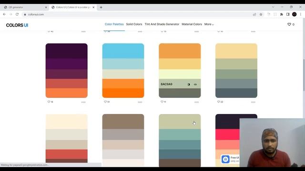Expand the More menu in navigation
305x171 pixels.
[x=209, y=24]
